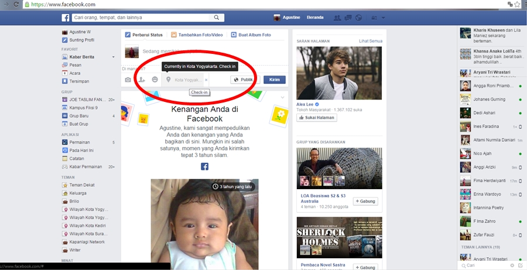Click the search magnifier icon
The image size is (527, 270).
(x=261, y=18)
